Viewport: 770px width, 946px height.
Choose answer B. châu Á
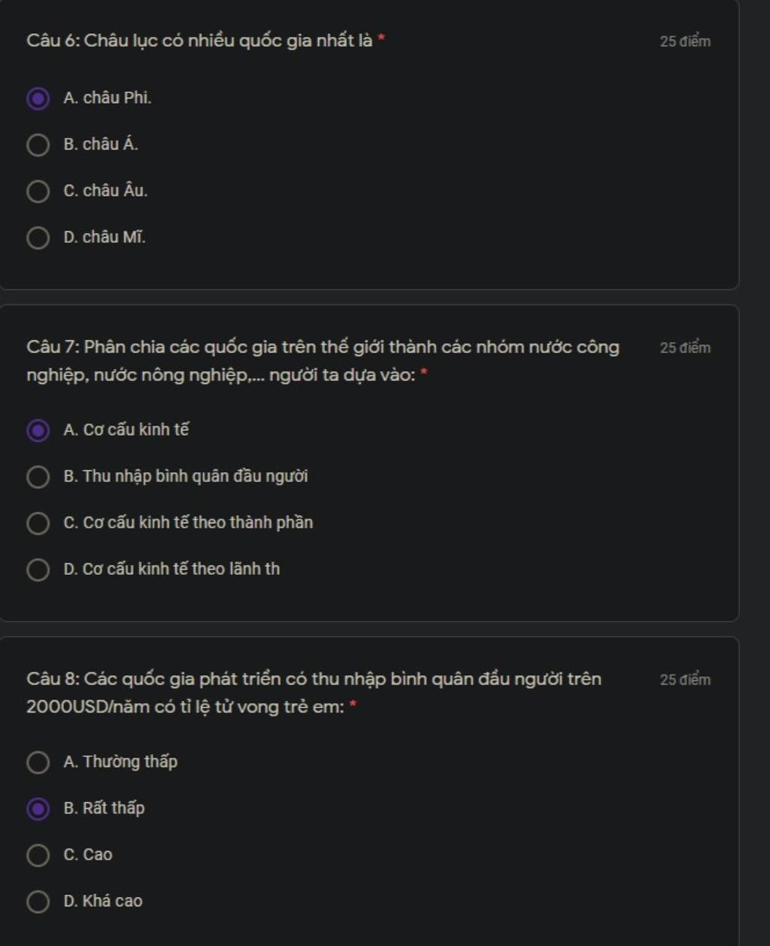pyautogui.click(x=38, y=145)
